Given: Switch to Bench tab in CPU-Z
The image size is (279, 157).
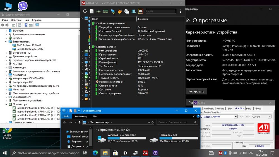Looking at the screenshot, I should point(249,108).
